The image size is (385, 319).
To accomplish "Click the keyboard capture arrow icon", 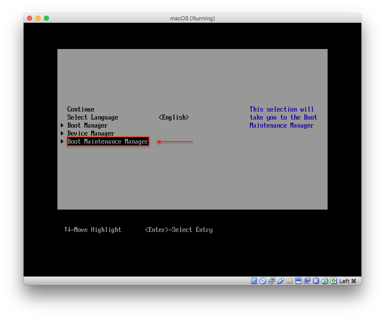I will [x=333, y=281].
